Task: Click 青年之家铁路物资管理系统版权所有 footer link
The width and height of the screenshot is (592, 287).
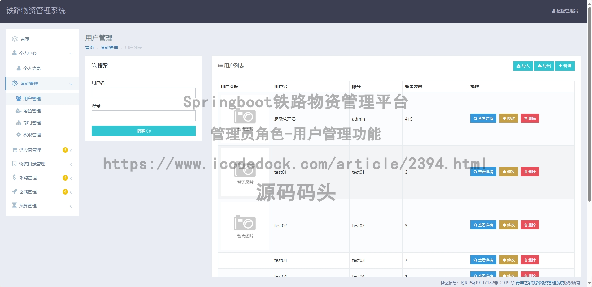Action: (548, 283)
